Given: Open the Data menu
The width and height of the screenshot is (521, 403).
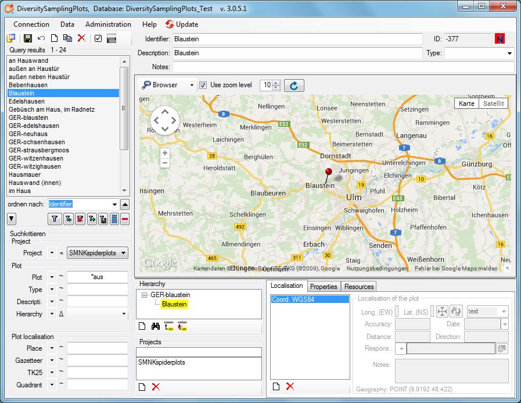Looking at the screenshot, I should point(67,24).
